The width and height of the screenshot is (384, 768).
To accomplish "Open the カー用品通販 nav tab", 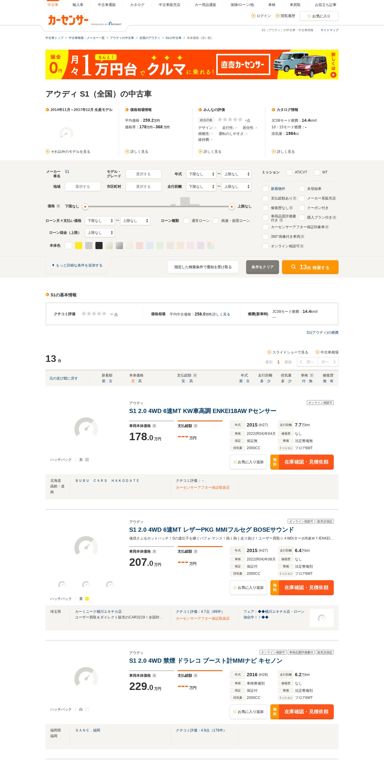I will (205, 5).
